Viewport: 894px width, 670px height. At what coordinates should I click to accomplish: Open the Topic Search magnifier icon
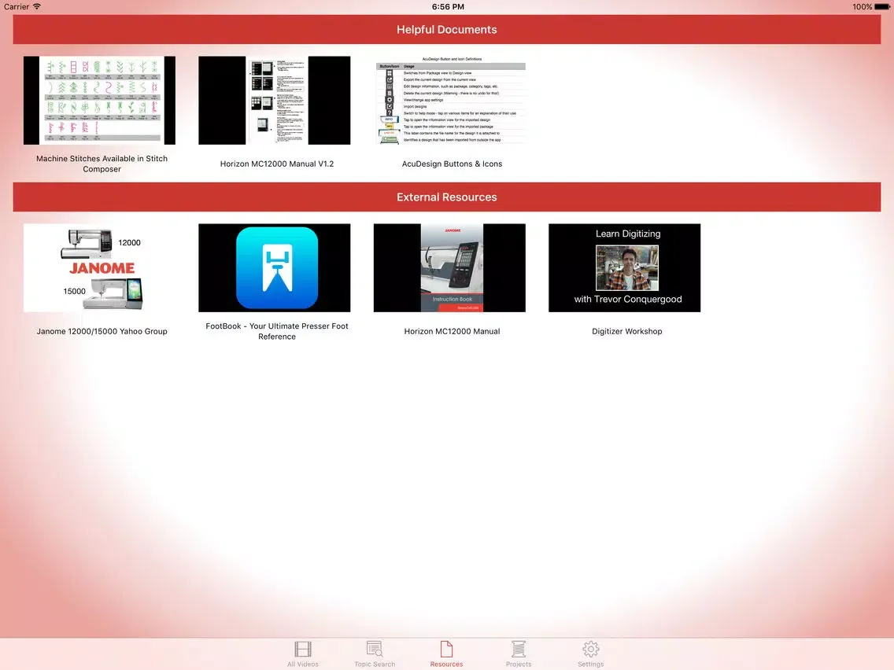coord(375,649)
